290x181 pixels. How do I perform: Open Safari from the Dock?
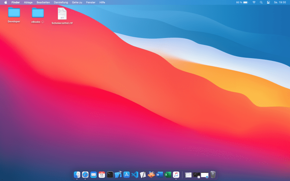click(85, 175)
